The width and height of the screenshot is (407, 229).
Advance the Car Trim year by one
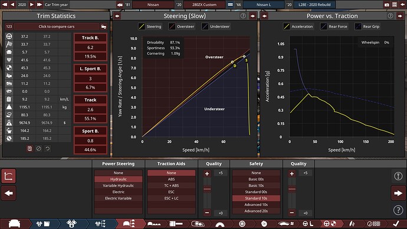click(32, 4)
